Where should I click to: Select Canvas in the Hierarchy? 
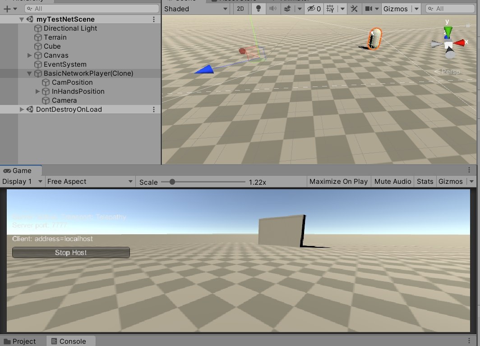click(x=56, y=55)
